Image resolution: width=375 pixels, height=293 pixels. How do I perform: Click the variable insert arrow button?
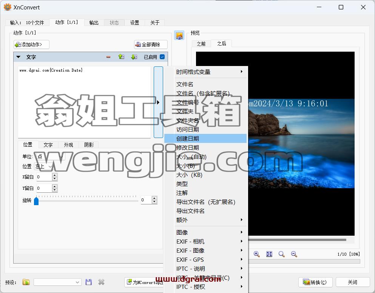click(x=158, y=102)
